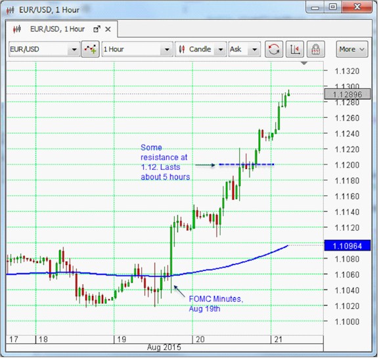Click the Aug 2015 month label
The height and width of the screenshot is (359, 381).
[x=164, y=347]
